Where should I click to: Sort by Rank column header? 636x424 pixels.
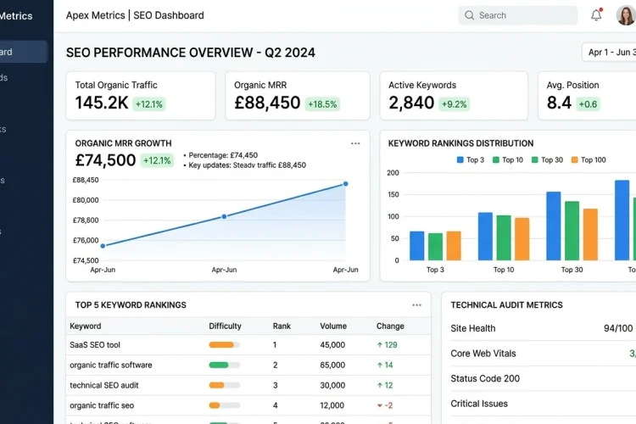coord(282,326)
